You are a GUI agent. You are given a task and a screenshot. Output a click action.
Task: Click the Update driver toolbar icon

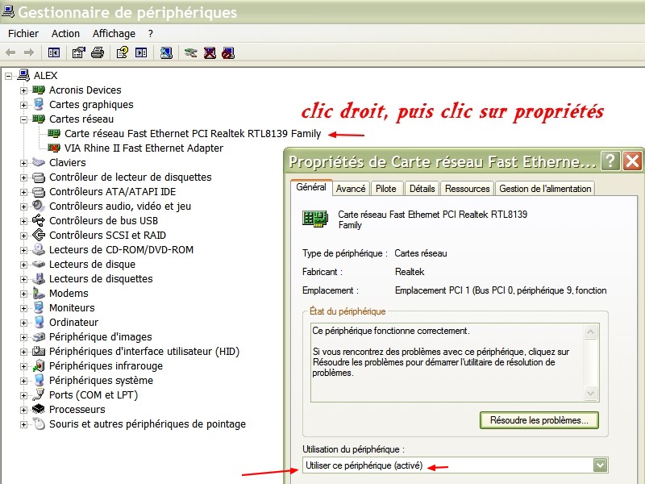[x=190, y=53]
